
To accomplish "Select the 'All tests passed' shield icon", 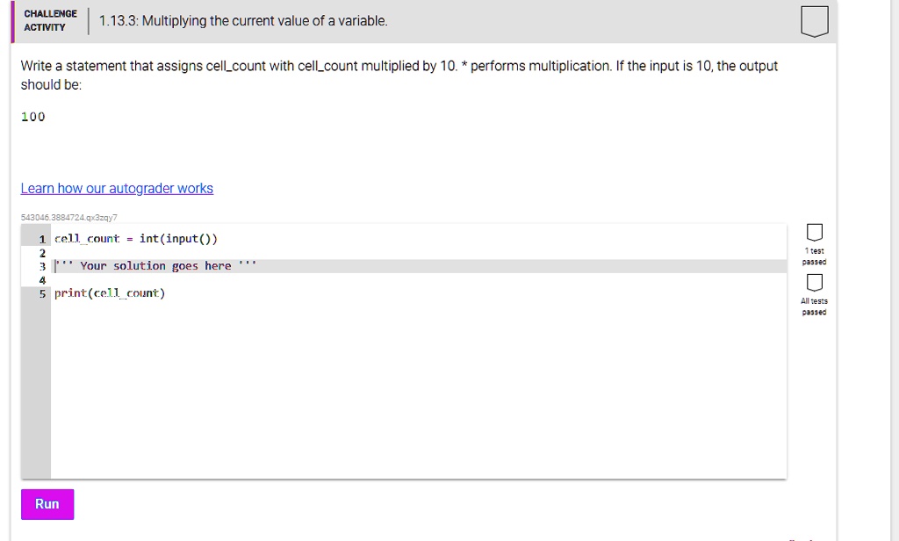I will coord(814,281).
